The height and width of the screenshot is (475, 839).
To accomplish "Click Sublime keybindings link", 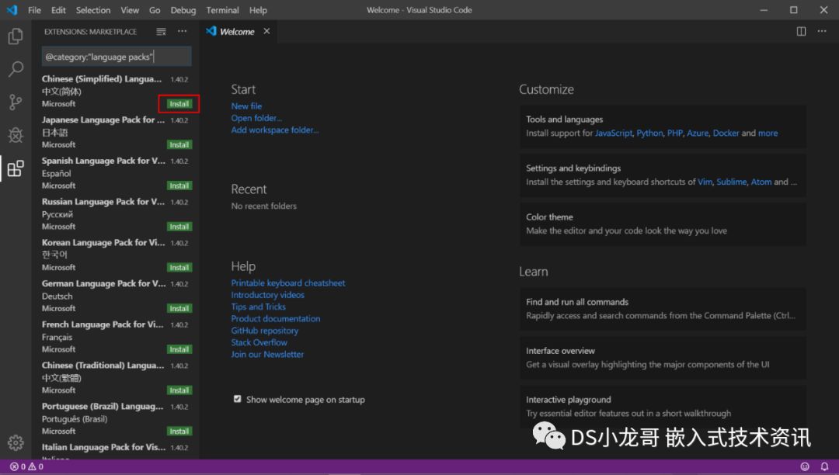I will click(732, 182).
